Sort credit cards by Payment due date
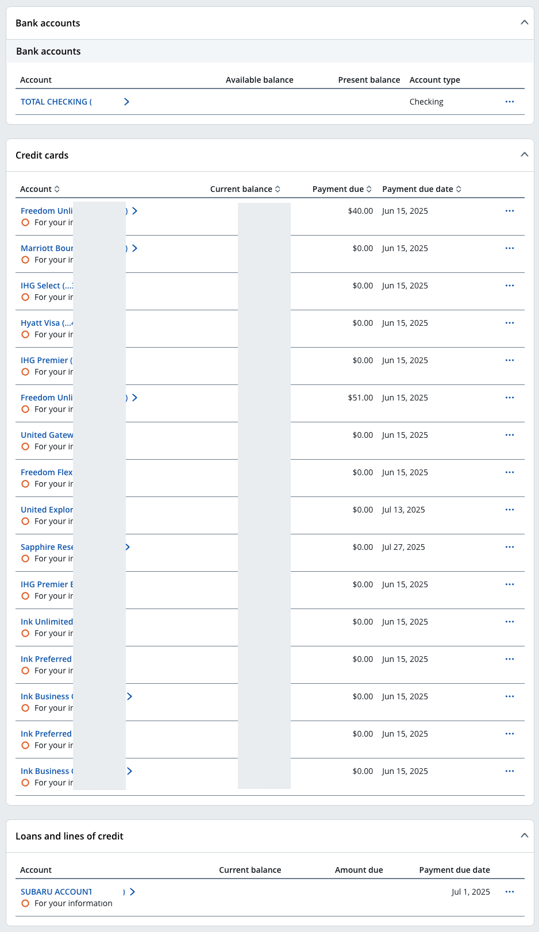539x932 pixels. point(422,189)
